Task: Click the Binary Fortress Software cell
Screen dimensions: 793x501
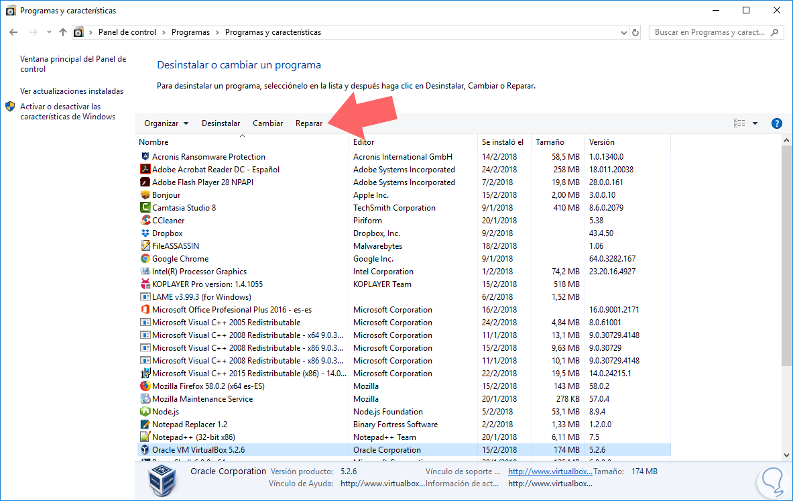Action: click(395, 424)
